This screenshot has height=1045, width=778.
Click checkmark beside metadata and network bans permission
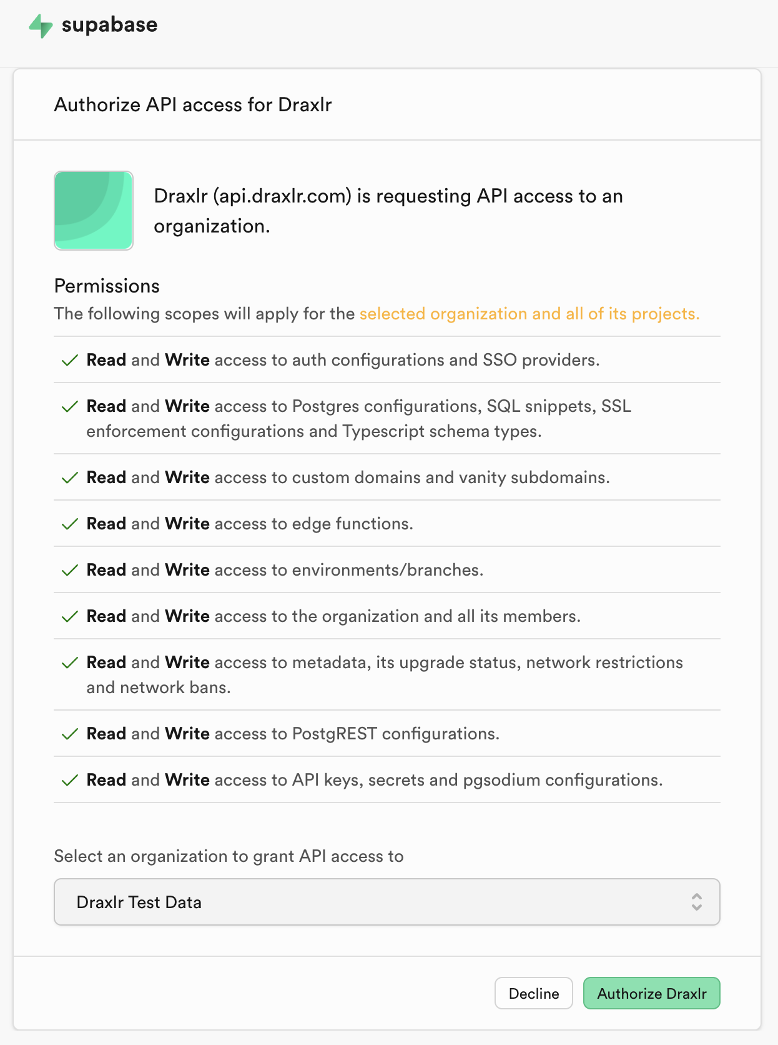(x=70, y=662)
